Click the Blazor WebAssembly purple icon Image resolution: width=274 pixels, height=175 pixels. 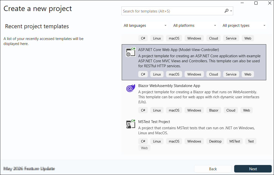pyautogui.click(x=131, y=88)
